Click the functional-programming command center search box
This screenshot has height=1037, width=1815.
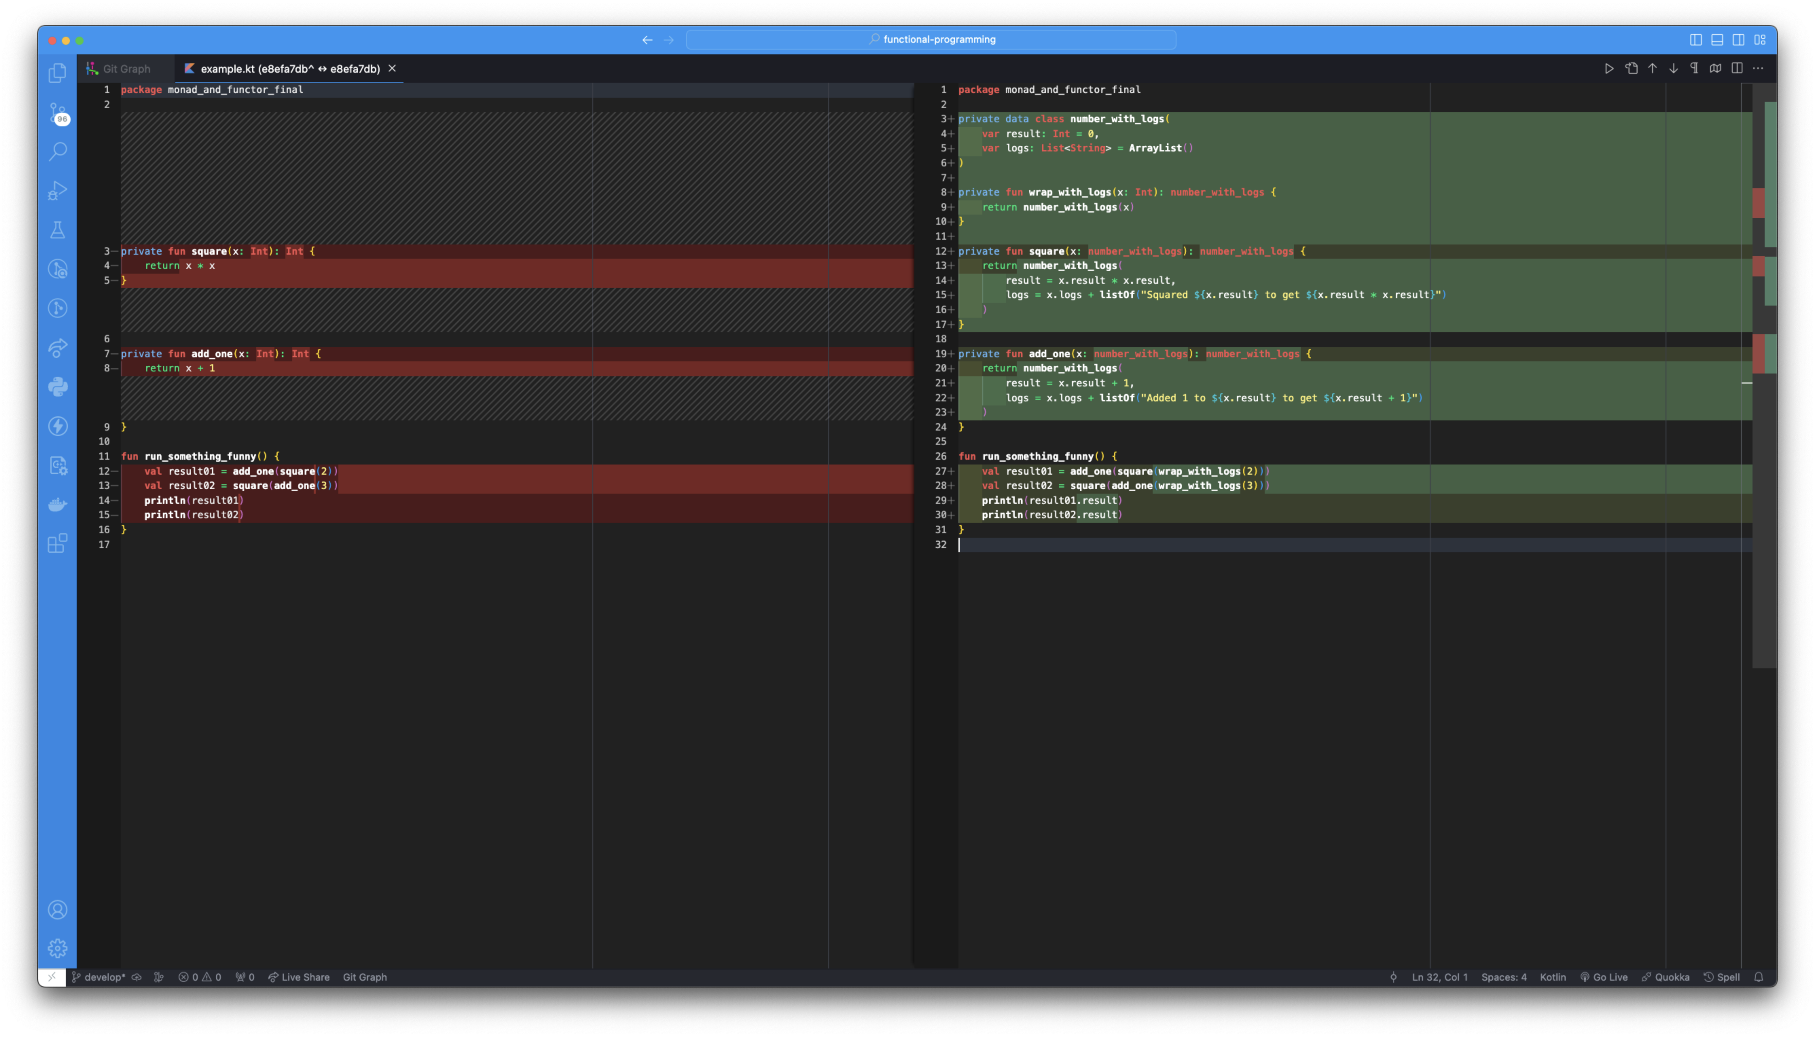(x=931, y=40)
